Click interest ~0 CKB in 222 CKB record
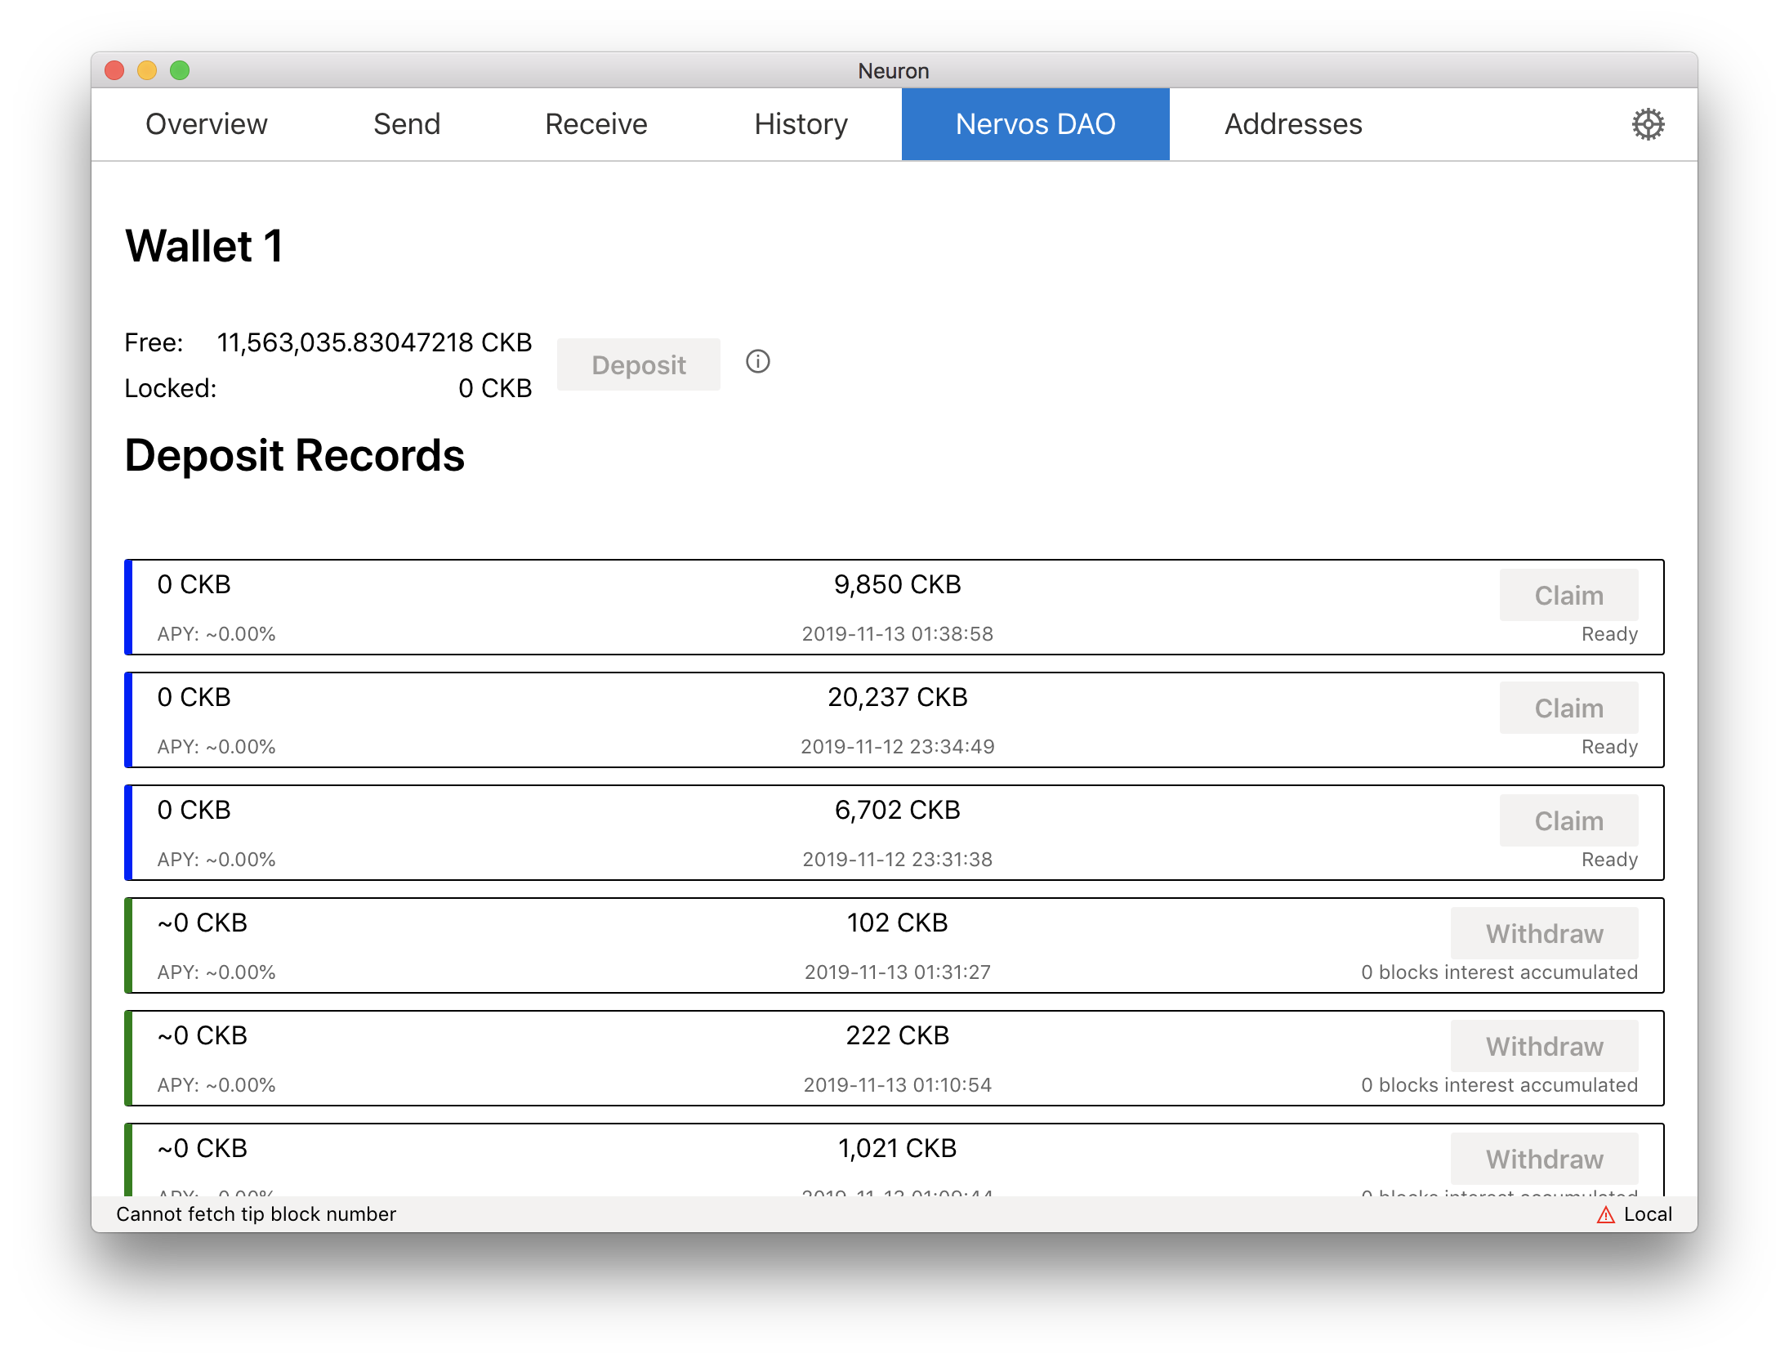This screenshot has height=1363, width=1789. [203, 1035]
